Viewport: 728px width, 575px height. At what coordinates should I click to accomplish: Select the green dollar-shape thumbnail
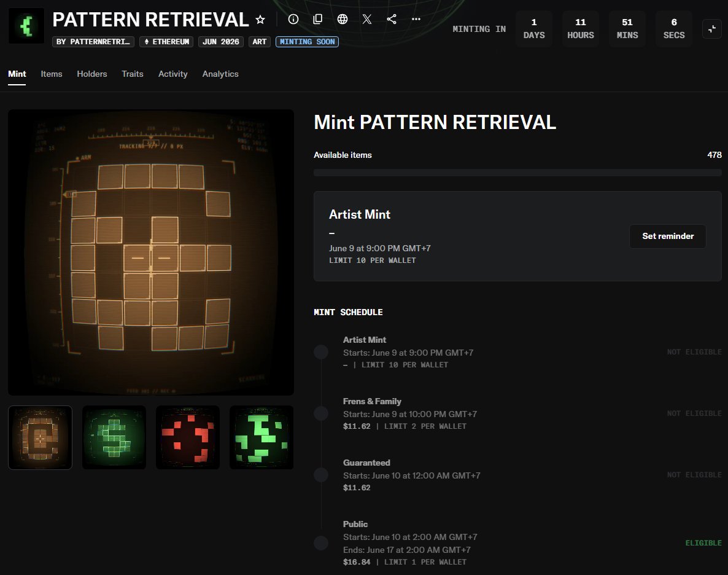[x=114, y=437]
